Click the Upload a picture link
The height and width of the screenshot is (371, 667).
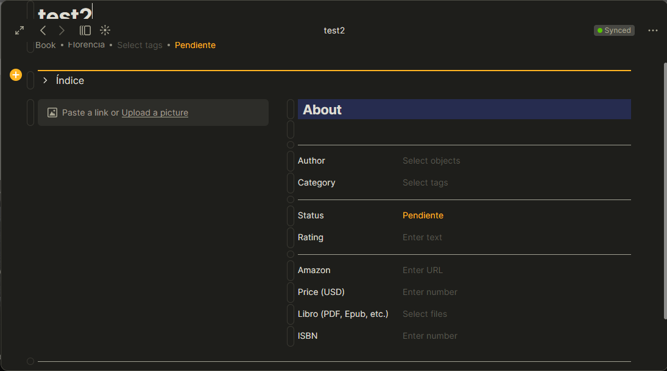(x=155, y=113)
